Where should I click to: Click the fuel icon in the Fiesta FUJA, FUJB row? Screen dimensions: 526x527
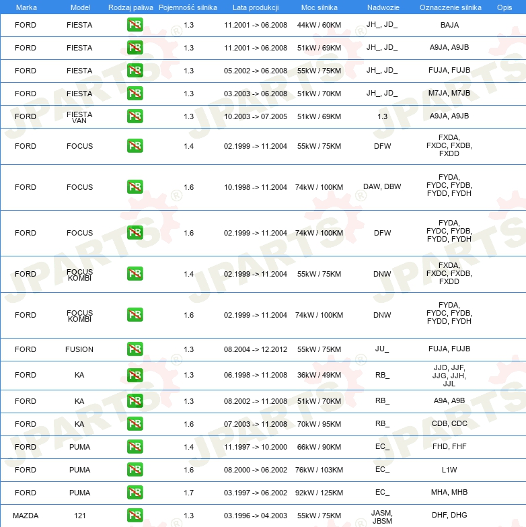coord(135,71)
